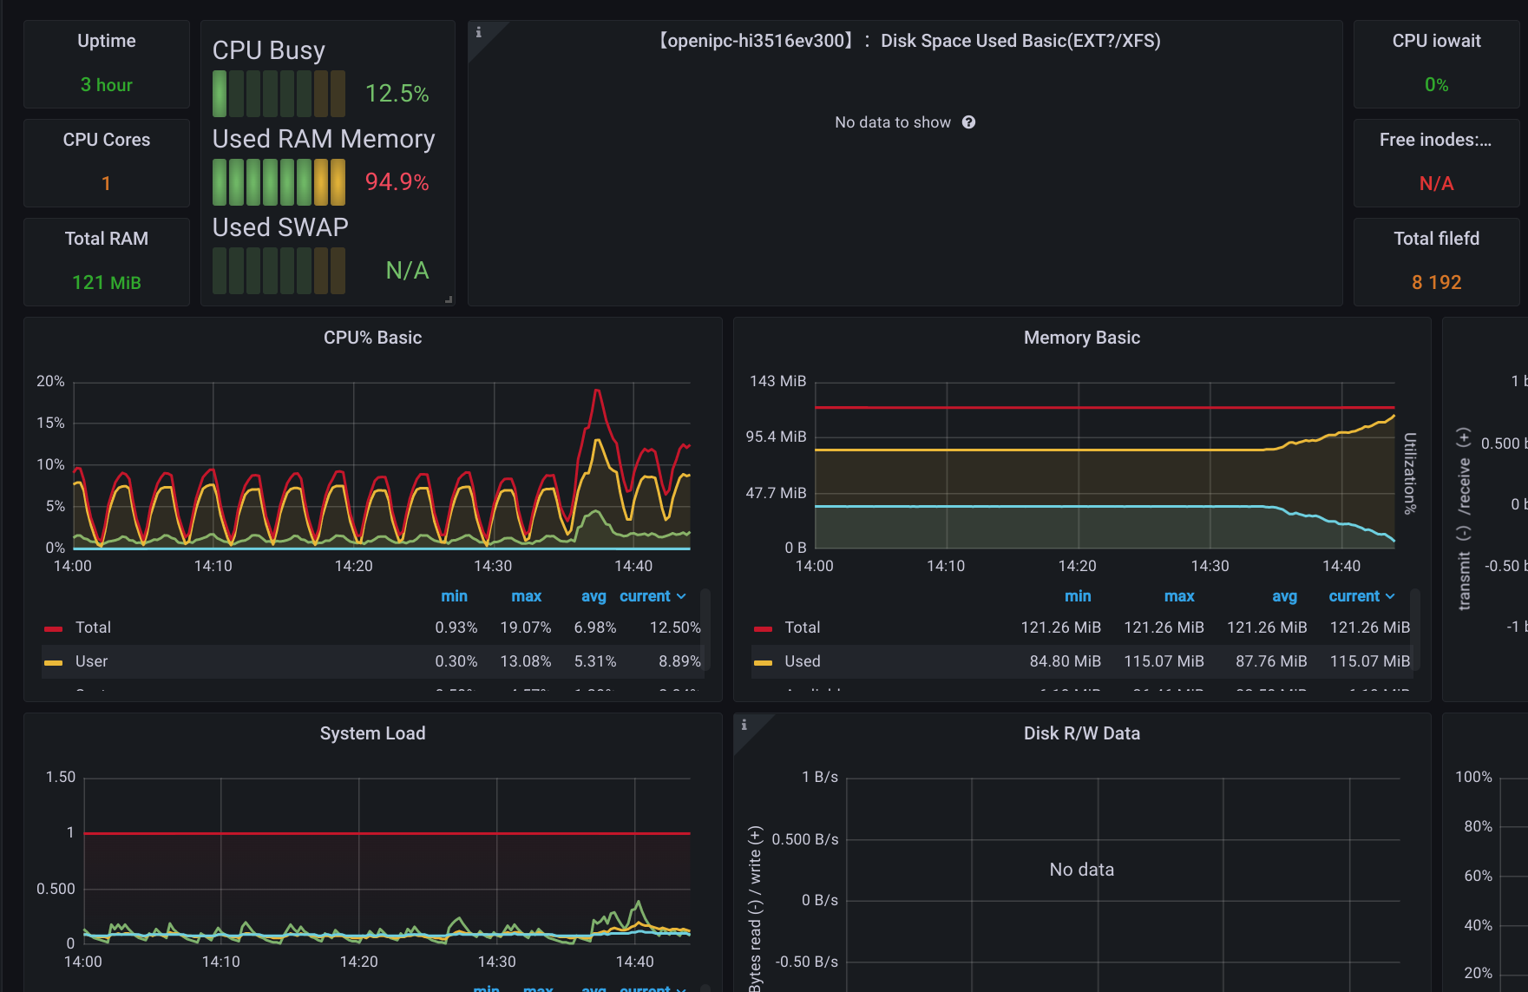
Task: Hide the User series in CPU% Basic legend
Action: click(x=92, y=660)
